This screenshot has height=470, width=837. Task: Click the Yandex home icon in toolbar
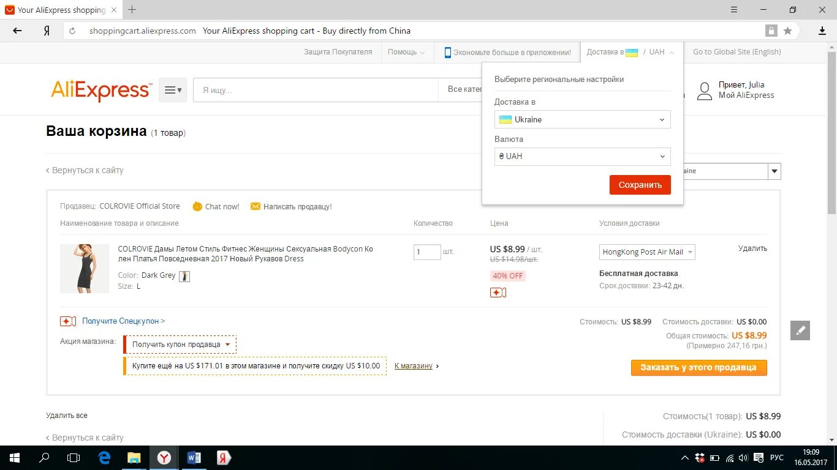[x=47, y=31]
